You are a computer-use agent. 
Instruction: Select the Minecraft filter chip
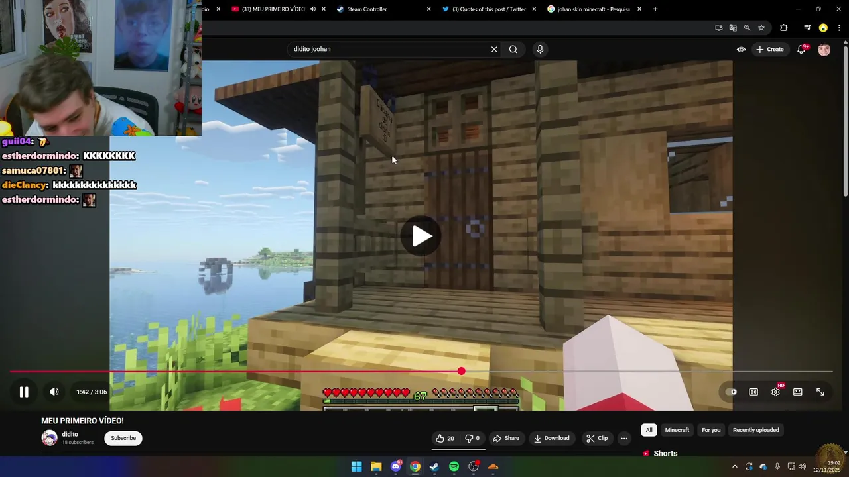[677, 430]
